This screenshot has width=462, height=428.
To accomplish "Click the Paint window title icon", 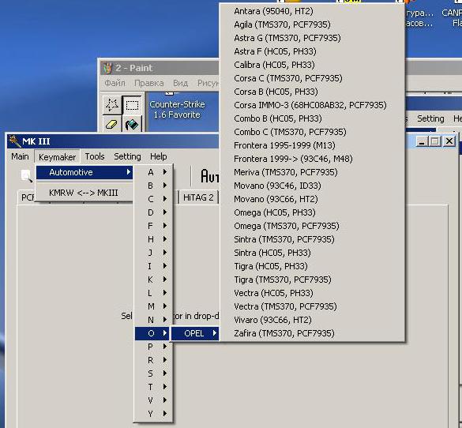I will pyautogui.click(x=107, y=68).
